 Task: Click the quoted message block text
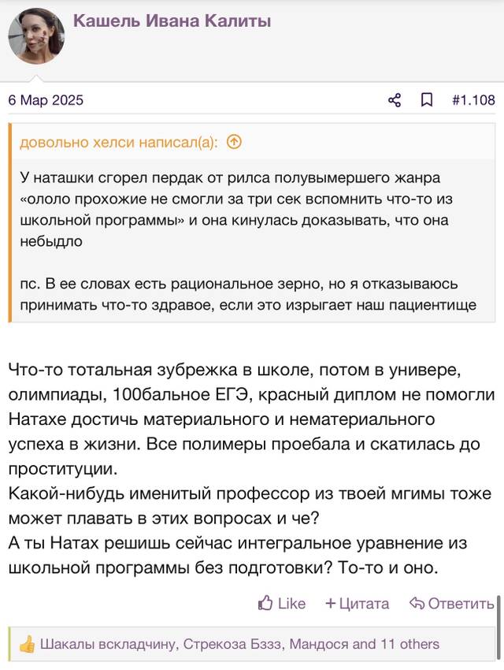pos(248,241)
